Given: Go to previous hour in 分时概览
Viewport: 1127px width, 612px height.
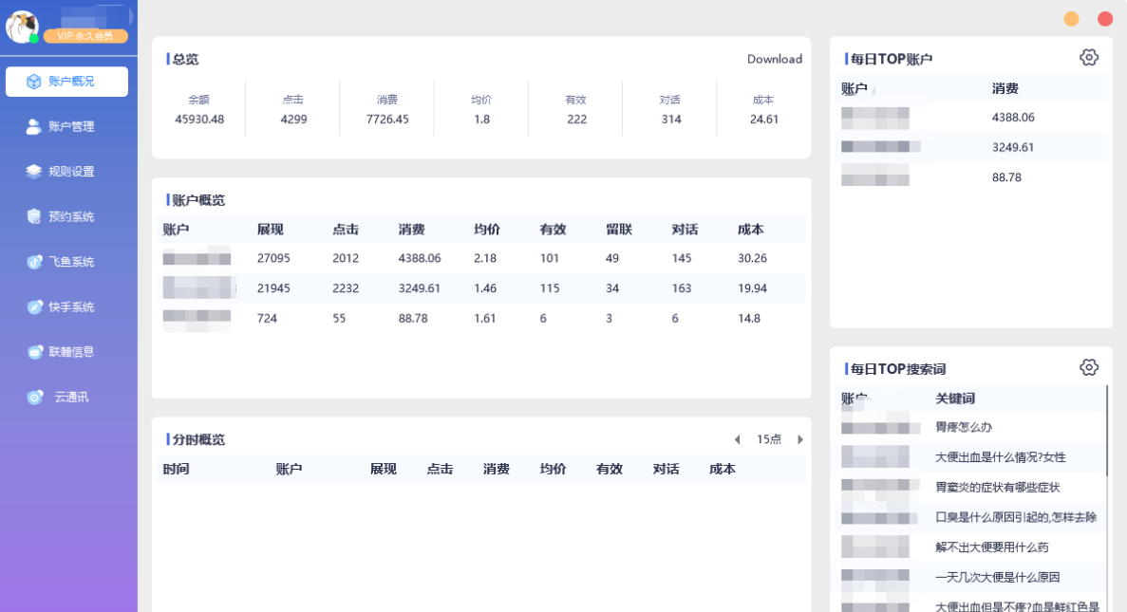Looking at the screenshot, I should tap(737, 439).
